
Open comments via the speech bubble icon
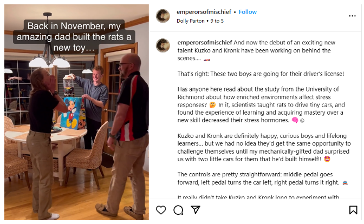pyautogui.click(x=178, y=209)
